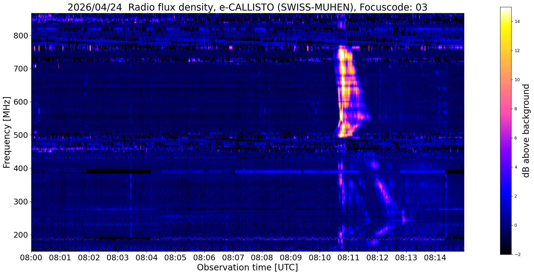Click the 200 frequency tick label

tap(21, 235)
